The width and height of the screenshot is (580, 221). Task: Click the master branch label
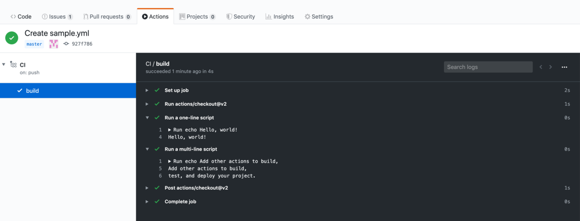[x=34, y=44]
